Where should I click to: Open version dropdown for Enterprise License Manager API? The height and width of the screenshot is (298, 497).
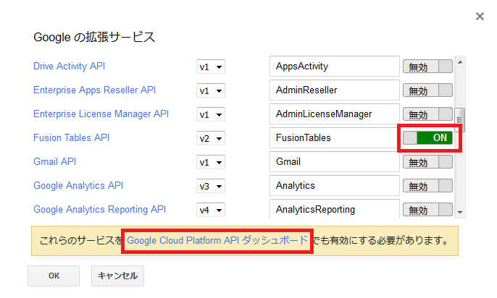tap(210, 114)
